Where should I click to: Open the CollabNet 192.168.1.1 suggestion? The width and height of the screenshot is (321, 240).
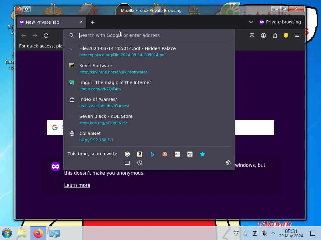(x=150, y=136)
